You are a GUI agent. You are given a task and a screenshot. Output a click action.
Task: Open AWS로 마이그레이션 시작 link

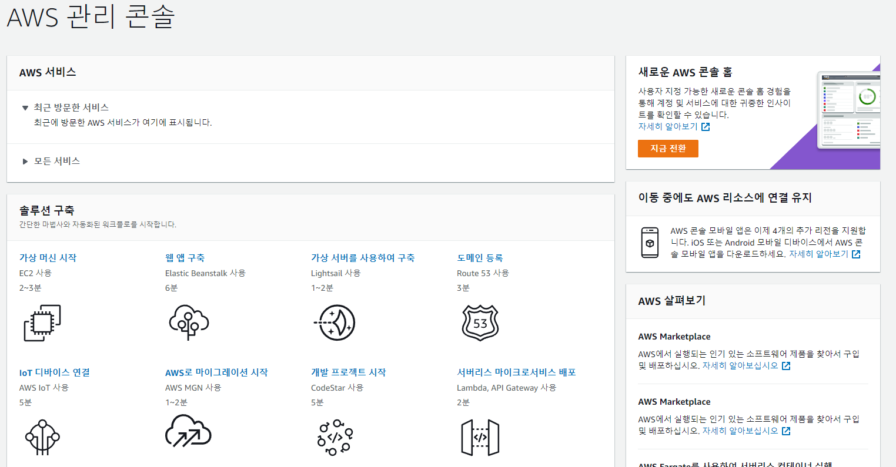click(216, 372)
